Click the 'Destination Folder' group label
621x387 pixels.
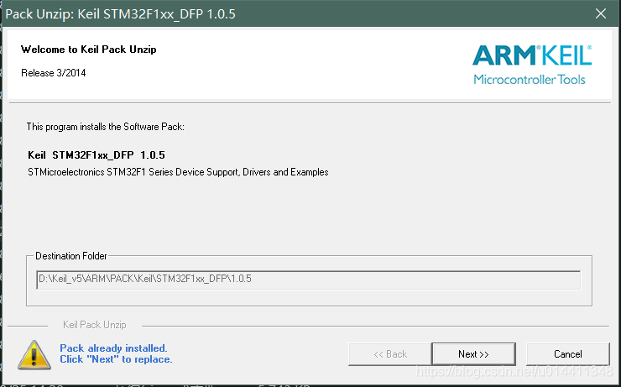pyautogui.click(x=71, y=256)
